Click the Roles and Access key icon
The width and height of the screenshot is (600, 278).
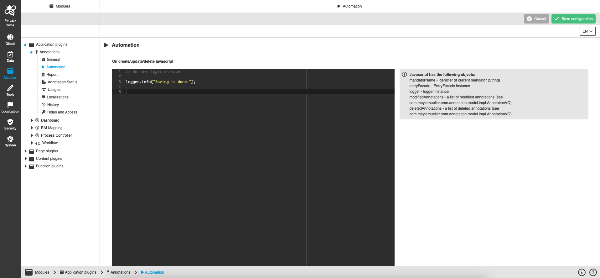point(44,112)
